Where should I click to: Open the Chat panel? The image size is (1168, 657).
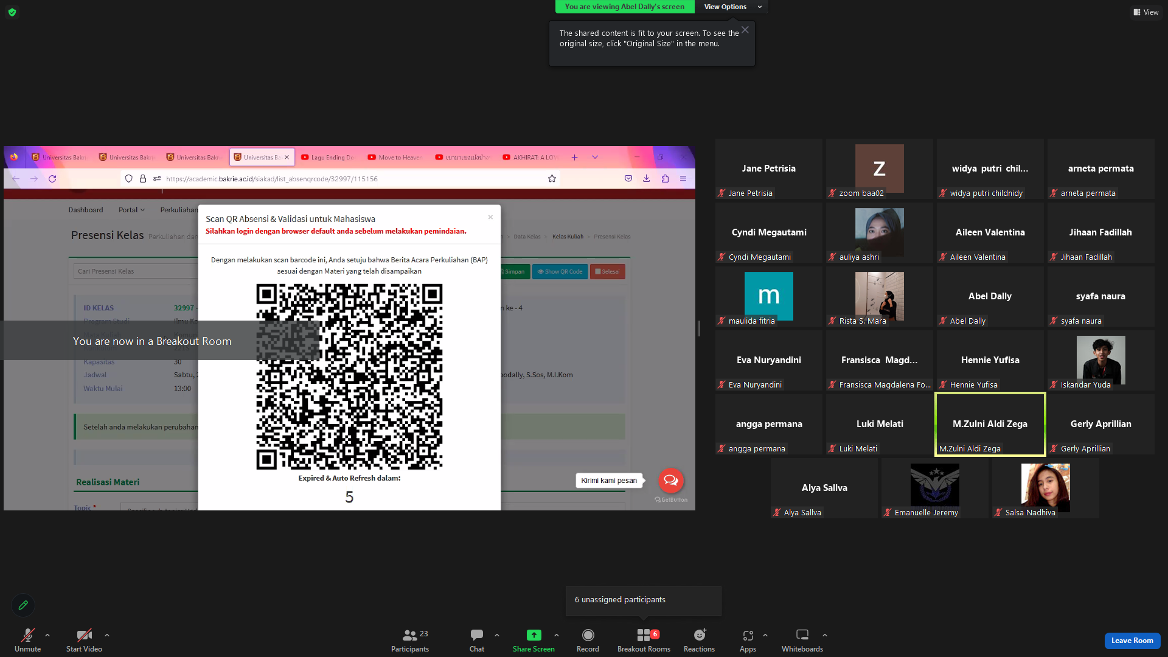click(x=477, y=640)
